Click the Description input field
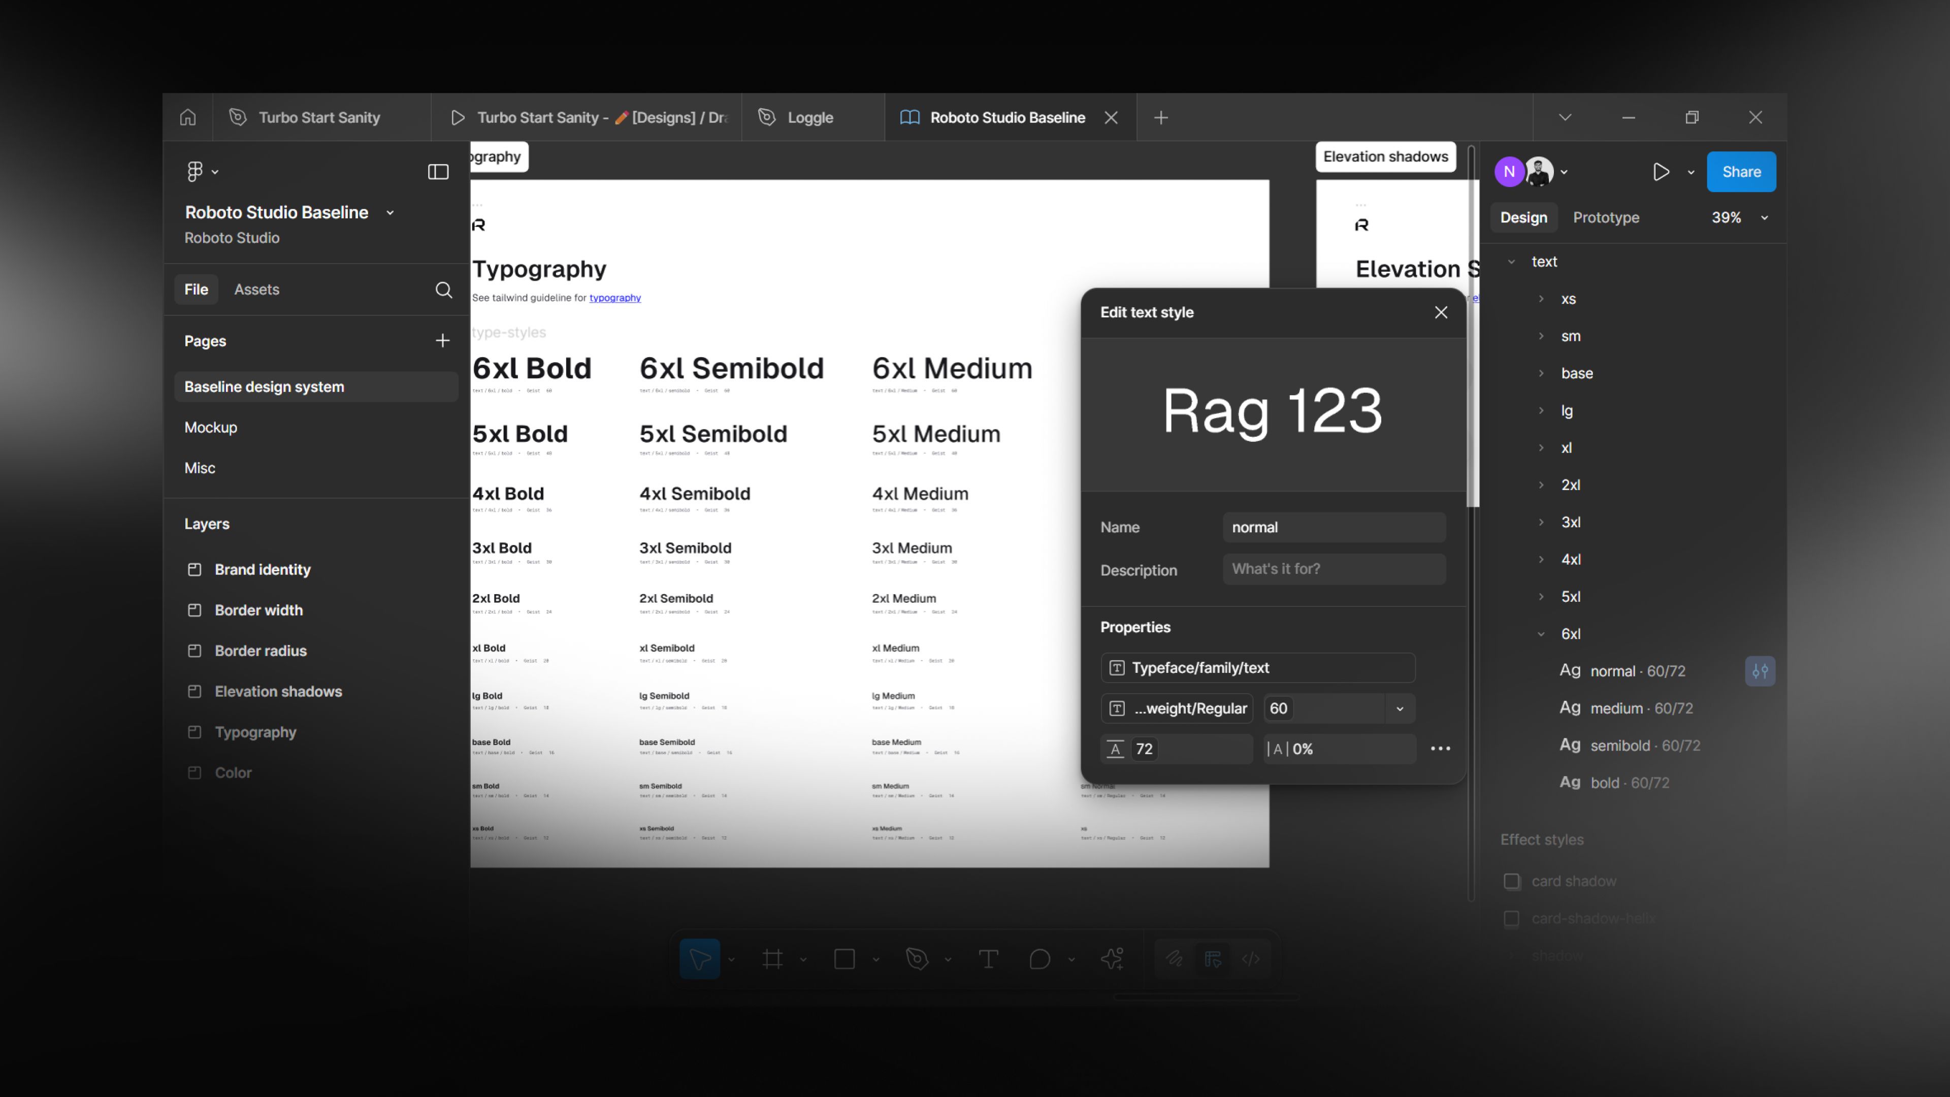The width and height of the screenshot is (1950, 1097). click(1334, 569)
